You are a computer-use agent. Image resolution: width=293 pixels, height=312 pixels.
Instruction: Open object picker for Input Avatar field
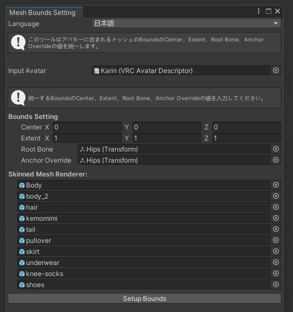coord(276,70)
